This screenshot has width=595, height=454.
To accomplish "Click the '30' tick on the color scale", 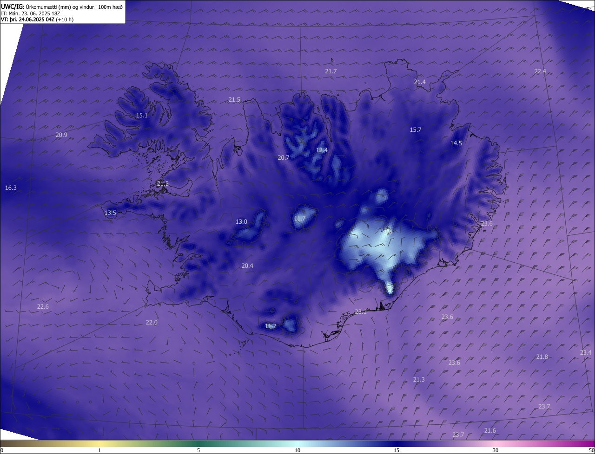I will pos(496,450).
